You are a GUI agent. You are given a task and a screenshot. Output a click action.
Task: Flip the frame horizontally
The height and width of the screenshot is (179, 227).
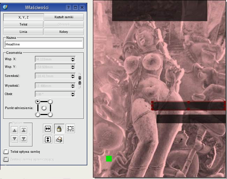pyautogui.click(x=48, y=129)
